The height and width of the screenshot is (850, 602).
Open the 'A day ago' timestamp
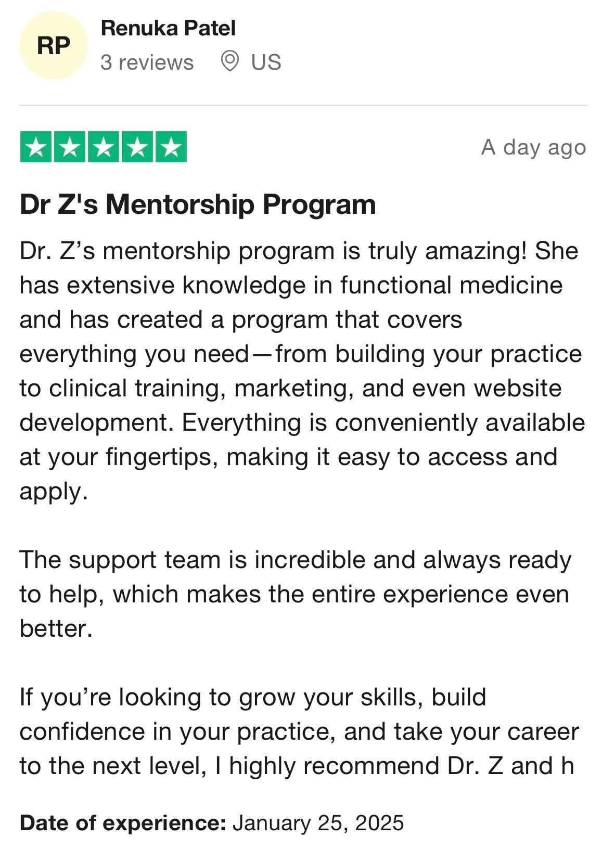(533, 148)
